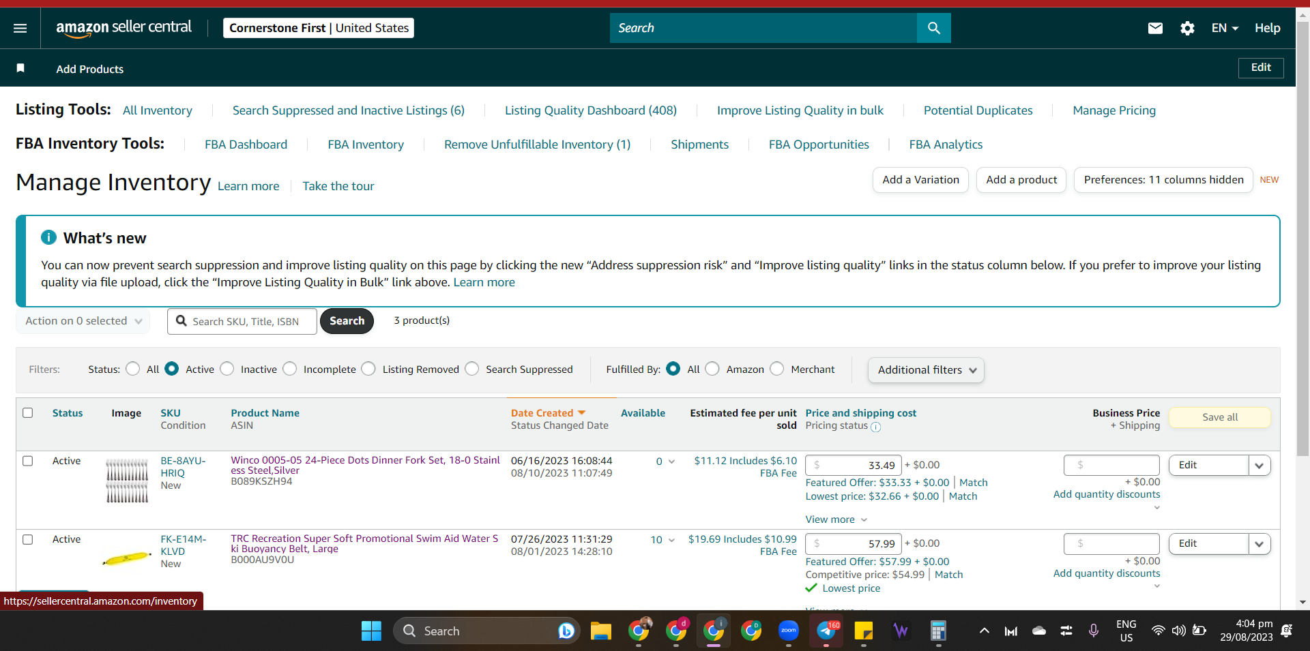Select the Active status radio button
The image size is (1310, 651).
click(172, 369)
